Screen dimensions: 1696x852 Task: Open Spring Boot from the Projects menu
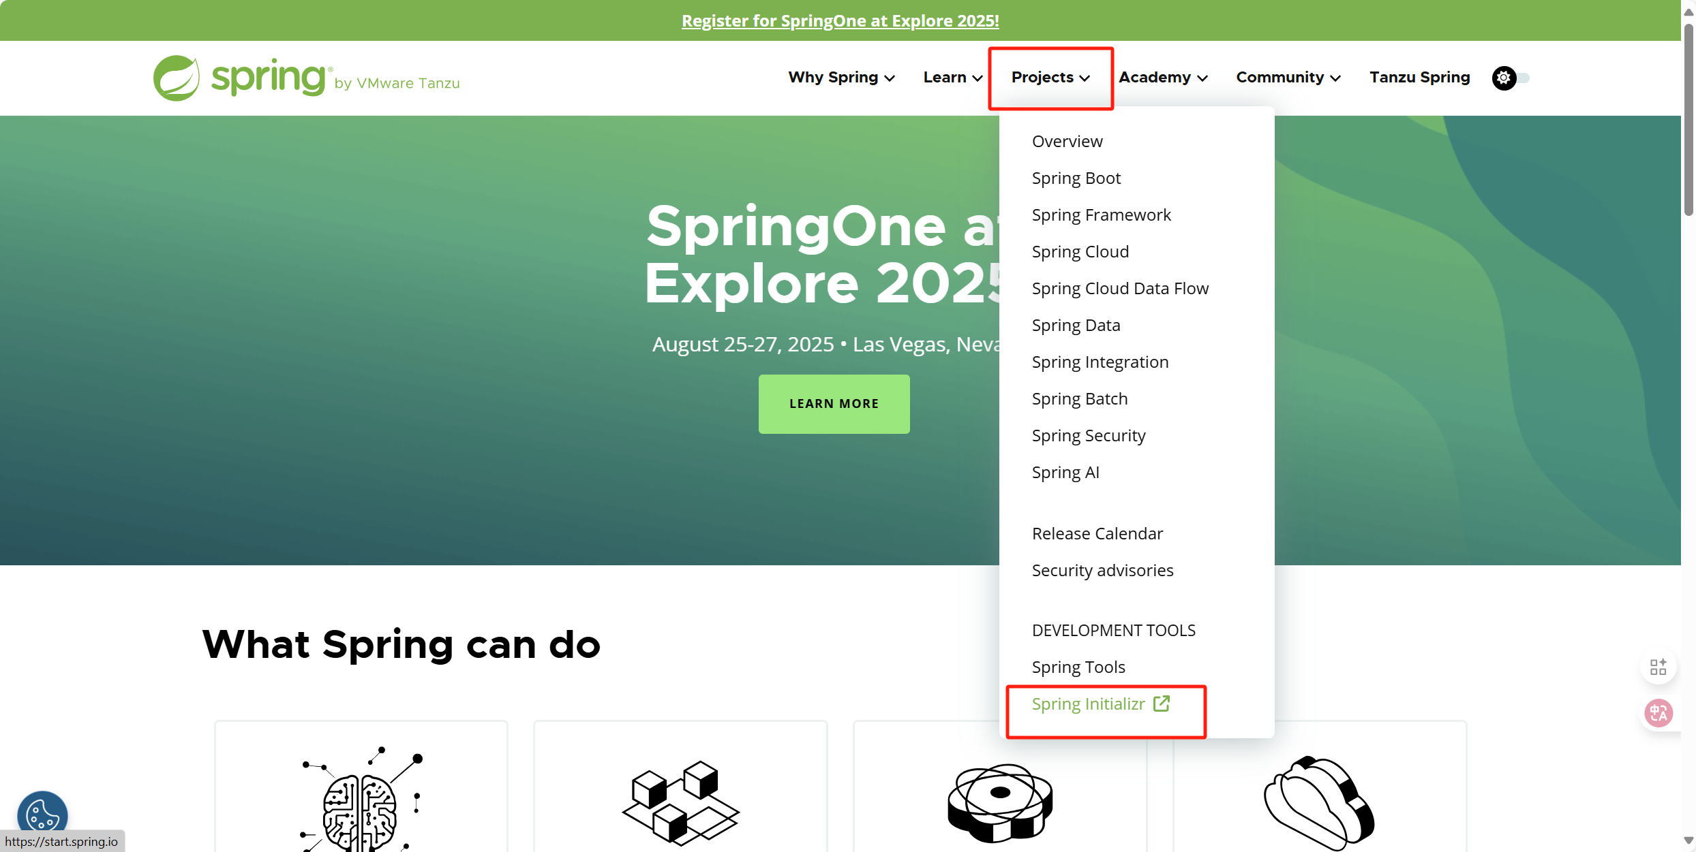point(1076,178)
